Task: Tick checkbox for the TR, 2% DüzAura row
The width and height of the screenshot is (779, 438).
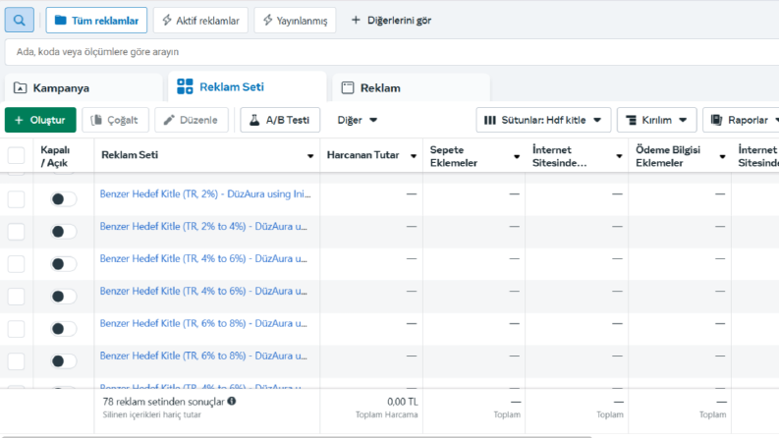Action: (17, 199)
